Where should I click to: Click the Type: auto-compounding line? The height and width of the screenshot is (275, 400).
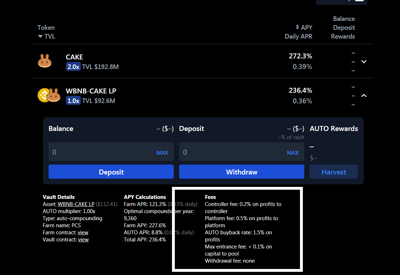[72, 218]
